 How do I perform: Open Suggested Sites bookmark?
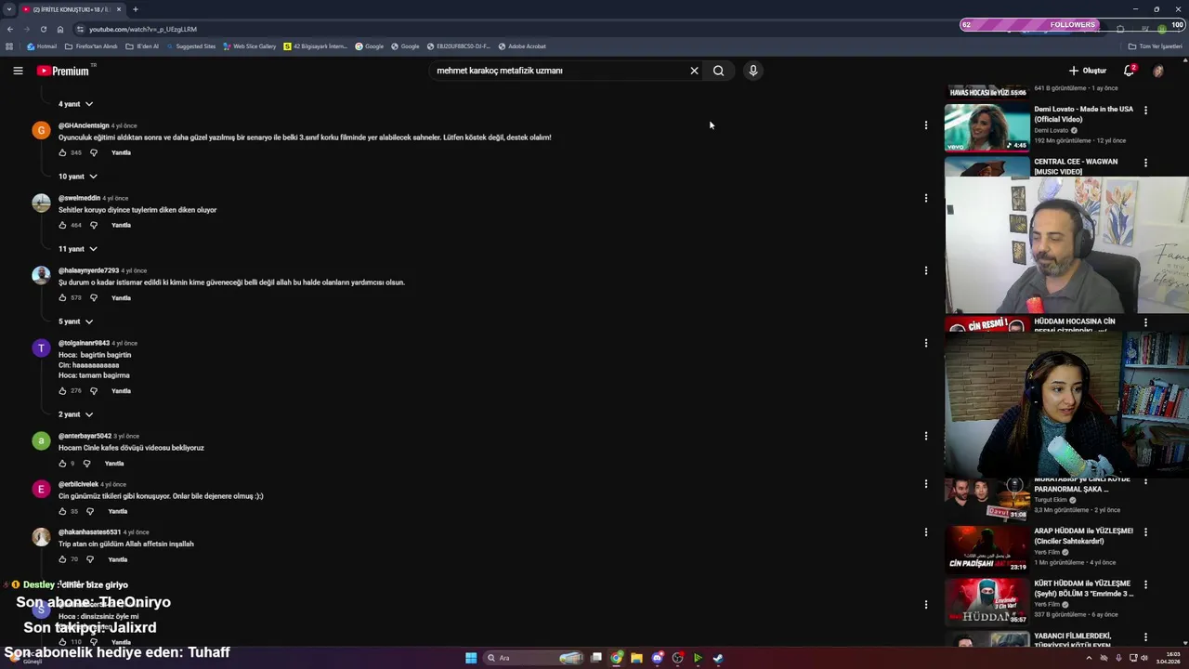[x=190, y=46]
